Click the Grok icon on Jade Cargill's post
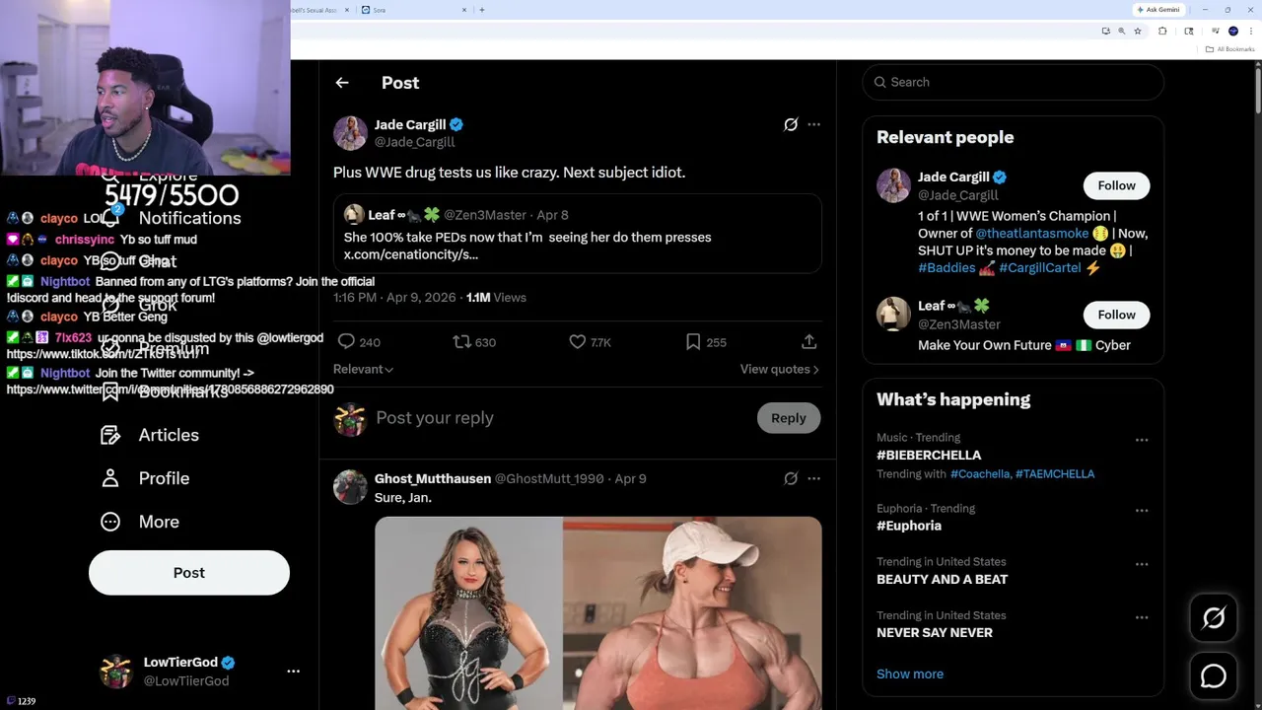The image size is (1262, 710). click(x=791, y=124)
